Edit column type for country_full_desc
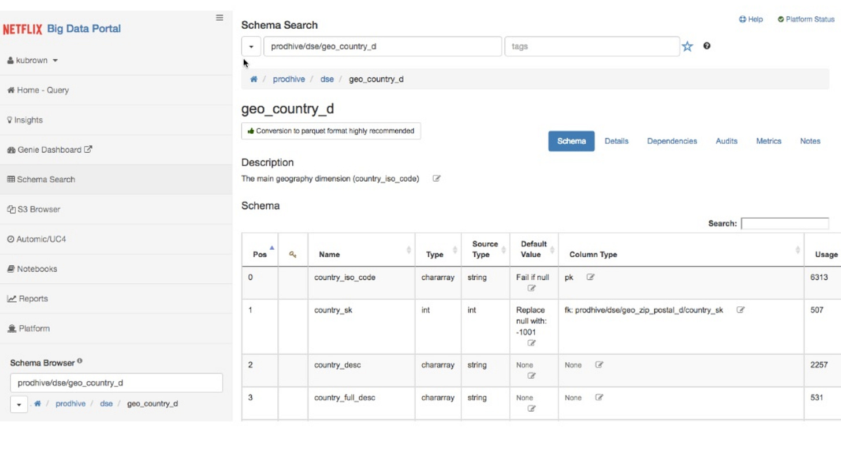Viewport: 841px width, 451px height. (599, 397)
